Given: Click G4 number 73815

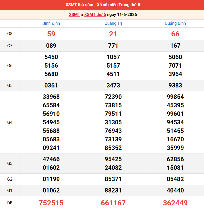Looking at the screenshot, I should click(113, 105).
